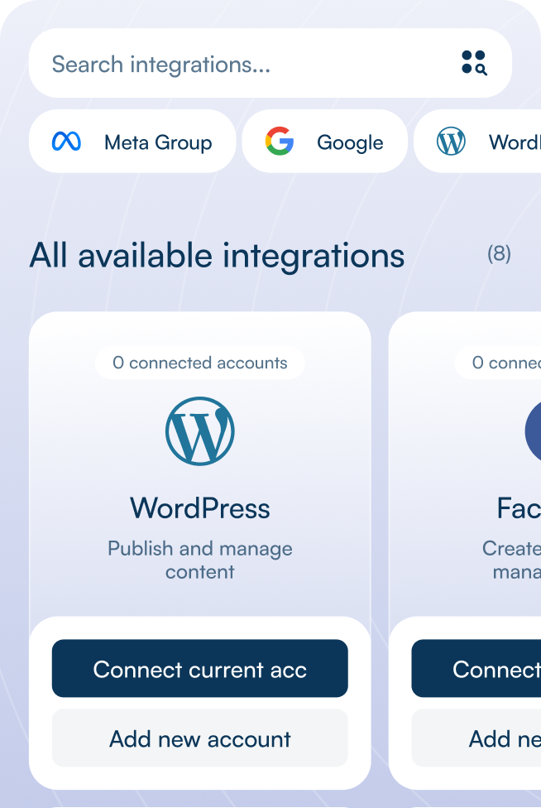Click the (8) integrations count
Image resolution: width=541 pixels, height=808 pixels.
click(499, 253)
